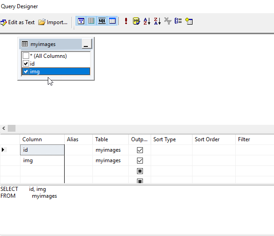Screen dimensions: 274x236
Task: Select the img cell in Column grid
Action: click(x=42, y=160)
